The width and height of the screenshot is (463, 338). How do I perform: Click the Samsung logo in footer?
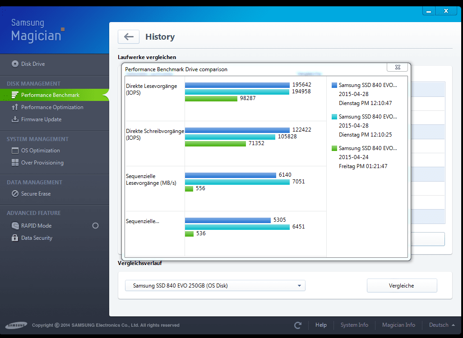click(16, 325)
